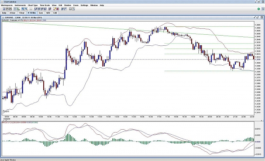265x161 pixels.
Task: Maximize the EURUSD inner chart window
Action: 258,17
